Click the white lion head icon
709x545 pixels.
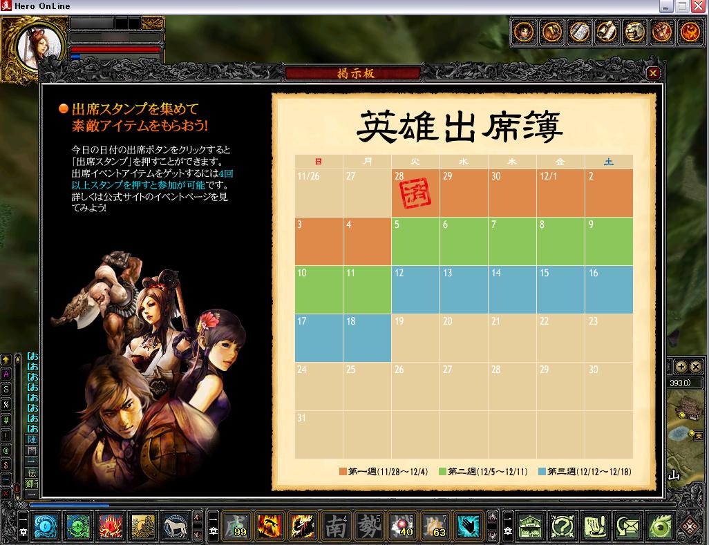point(634,32)
